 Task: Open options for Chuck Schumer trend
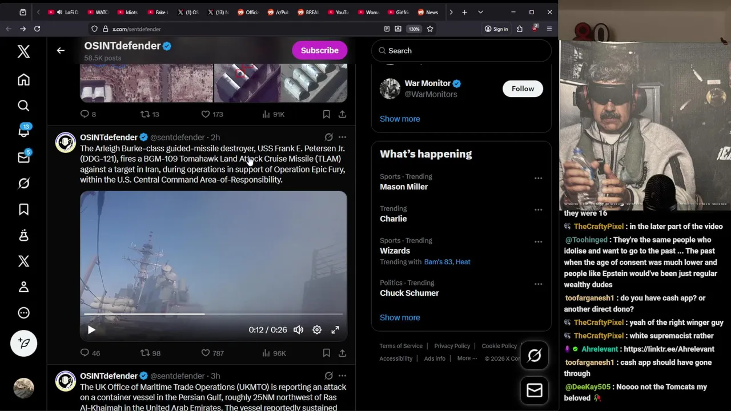538,284
